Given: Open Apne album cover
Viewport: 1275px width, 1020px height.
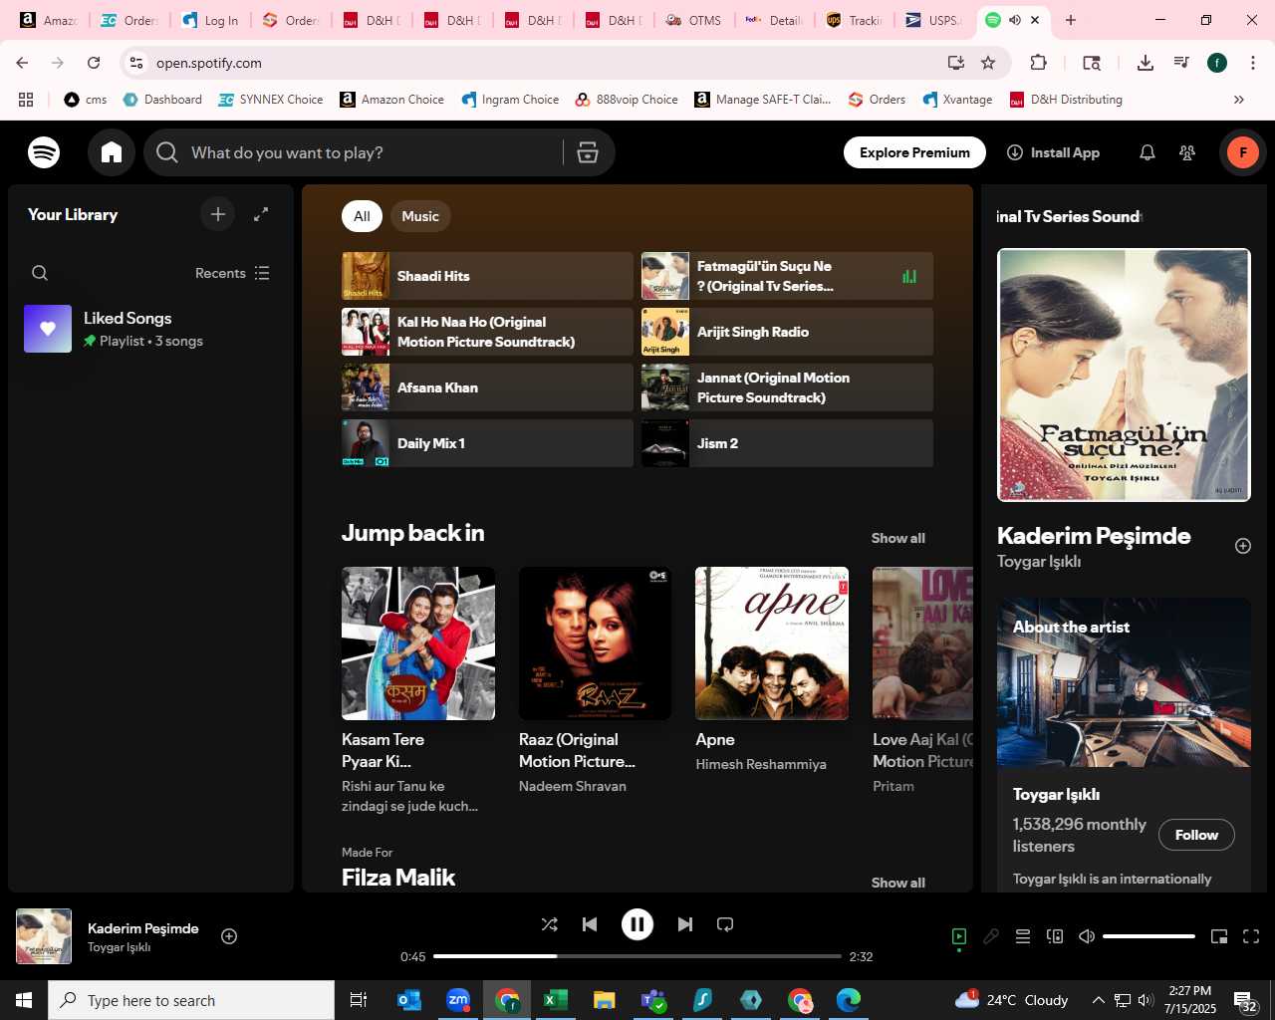Looking at the screenshot, I should point(772,643).
